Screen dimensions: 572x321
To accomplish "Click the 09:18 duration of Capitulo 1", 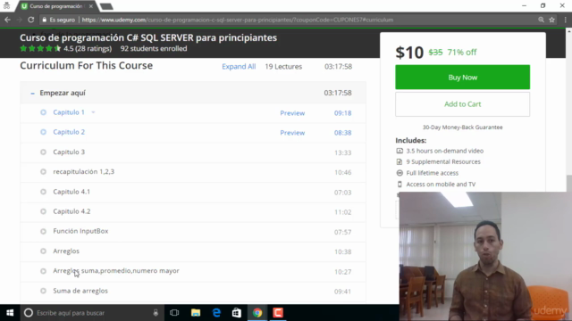I will coord(342,113).
